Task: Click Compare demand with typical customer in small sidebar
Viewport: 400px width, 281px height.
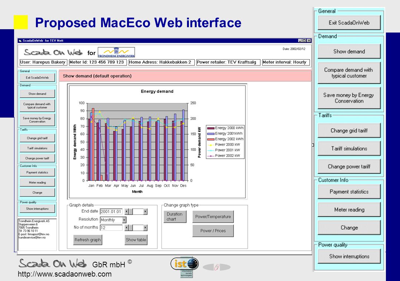Action: pos(37,106)
